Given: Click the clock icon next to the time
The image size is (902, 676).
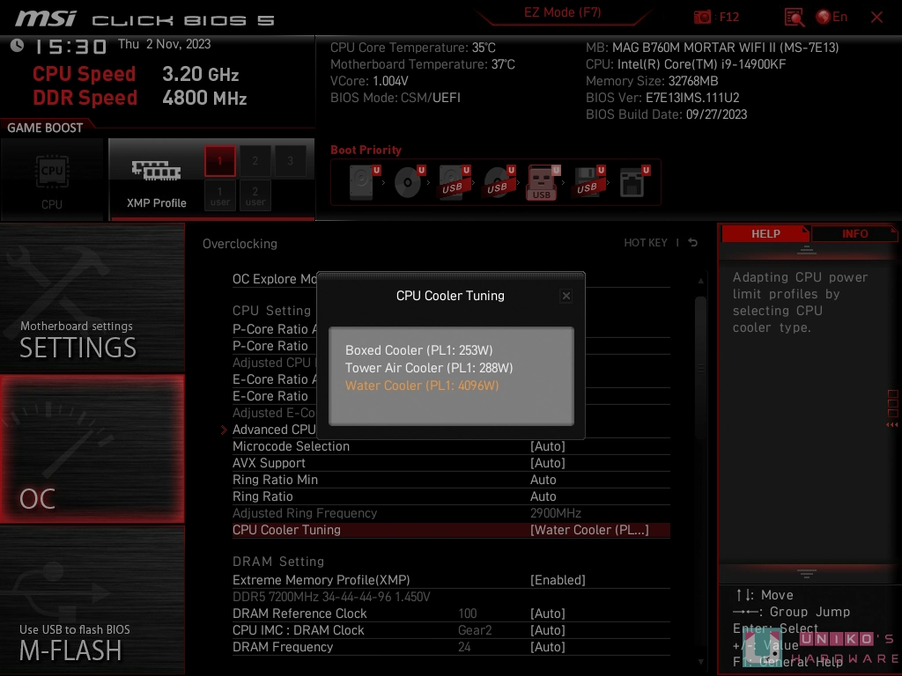Looking at the screenshot, I should tap(18, 46).
